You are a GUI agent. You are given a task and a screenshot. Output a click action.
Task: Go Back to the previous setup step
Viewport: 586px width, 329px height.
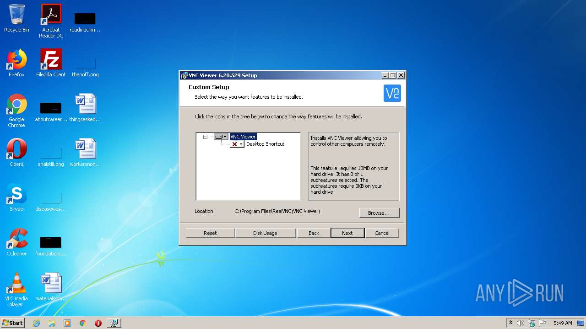[x=314, y=233]
